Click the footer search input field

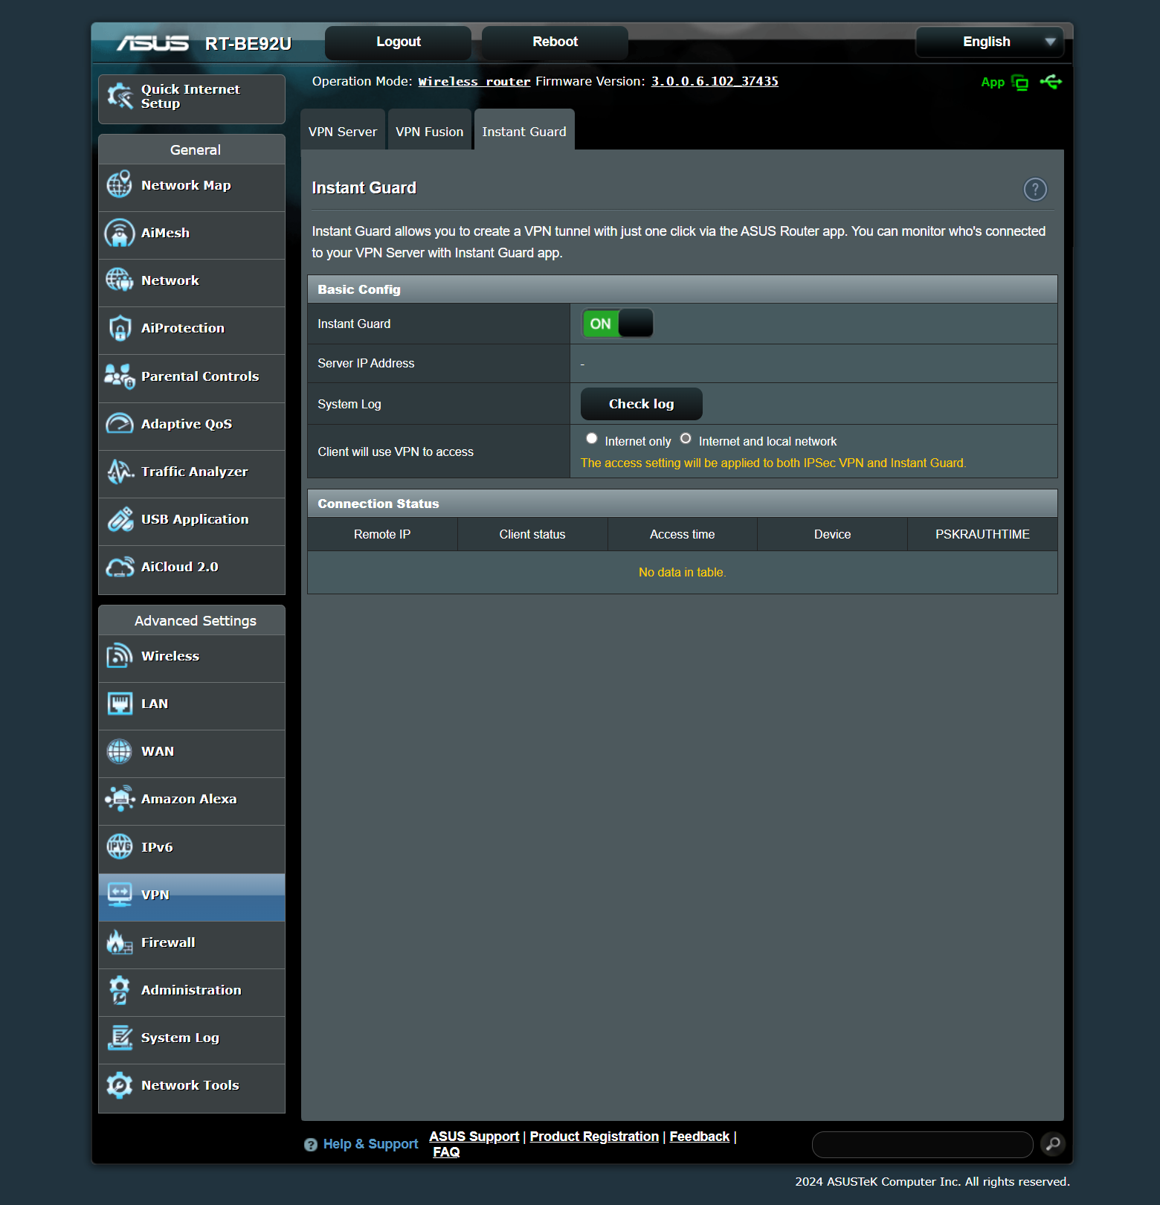pyautogui.click(x=923, y=1145)
